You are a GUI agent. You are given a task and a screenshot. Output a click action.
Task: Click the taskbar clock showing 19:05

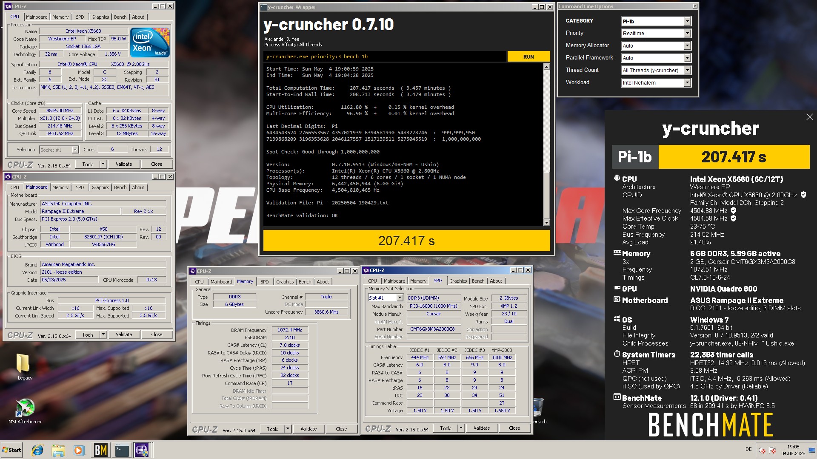(793, 450)
